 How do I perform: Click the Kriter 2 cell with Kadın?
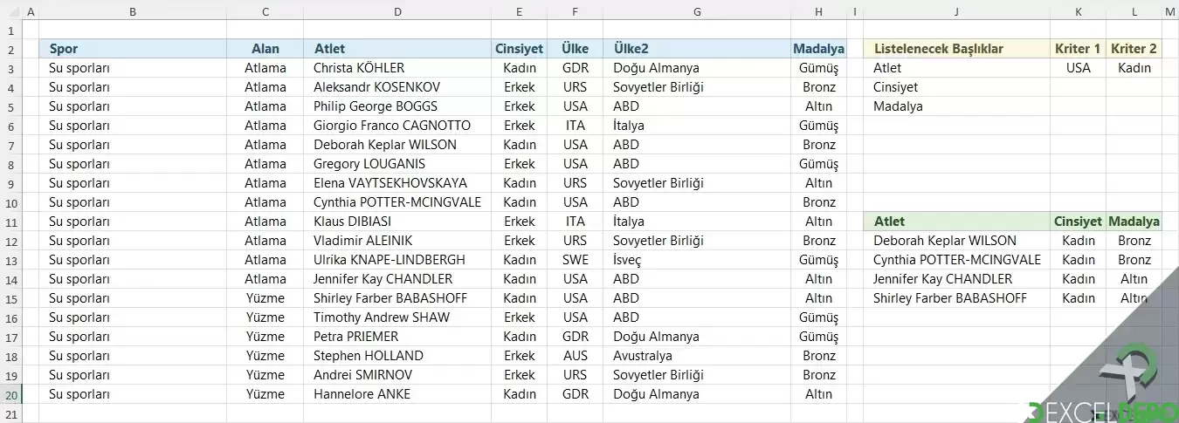(x=1134, y=68)
